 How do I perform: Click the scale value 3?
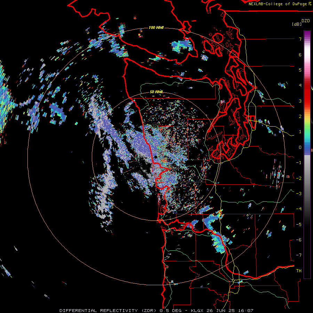pyautogui.click(x=300, y=101)
